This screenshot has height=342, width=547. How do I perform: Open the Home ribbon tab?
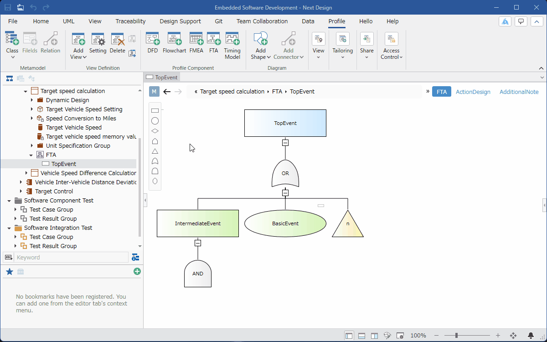click(41, 21)
